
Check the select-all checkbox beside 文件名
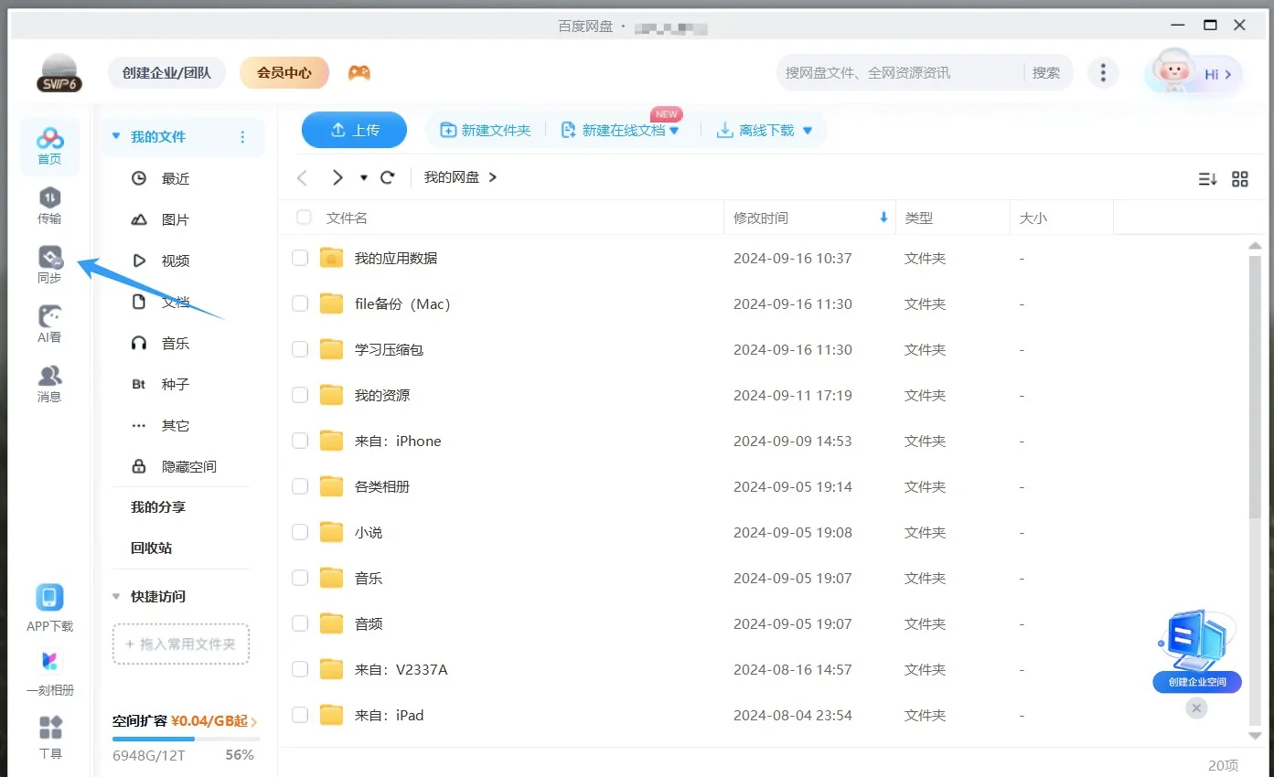[304, 218]
